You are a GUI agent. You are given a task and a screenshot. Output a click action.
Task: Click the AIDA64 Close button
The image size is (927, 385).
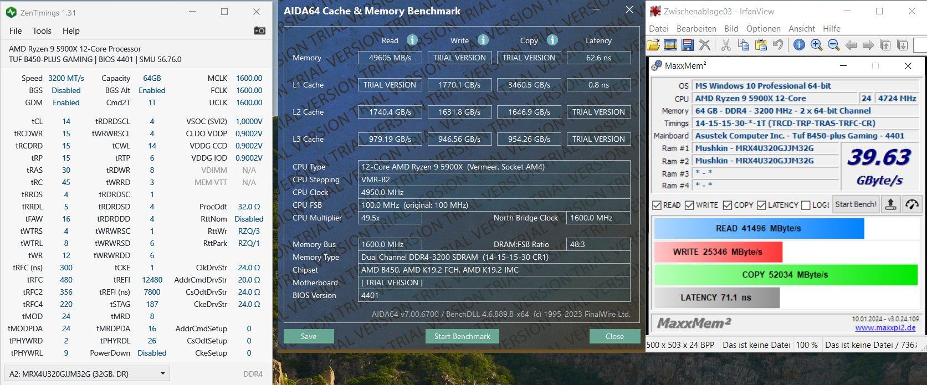point(614,336)
